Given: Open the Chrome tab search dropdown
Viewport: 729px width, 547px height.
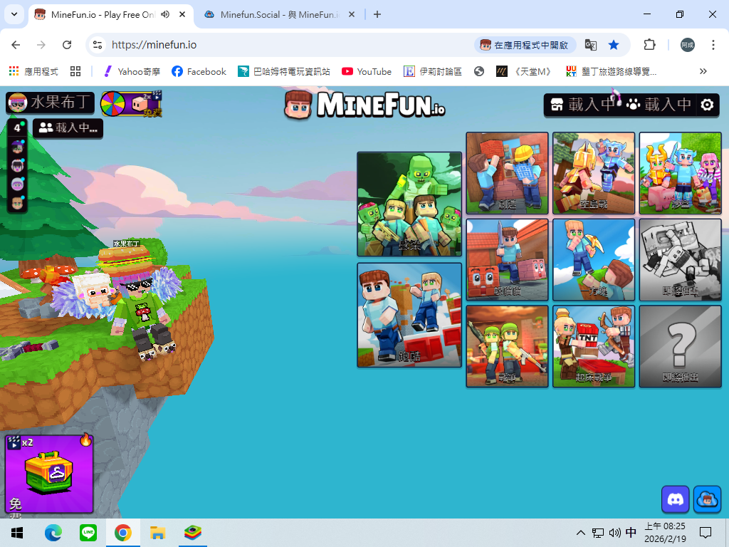Looking at the screenshot, I should 16,14.
